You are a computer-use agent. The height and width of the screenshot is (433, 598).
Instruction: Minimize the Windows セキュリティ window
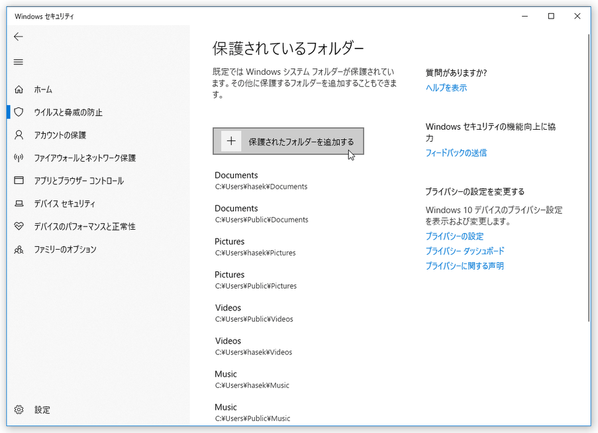tap(524, 16)
